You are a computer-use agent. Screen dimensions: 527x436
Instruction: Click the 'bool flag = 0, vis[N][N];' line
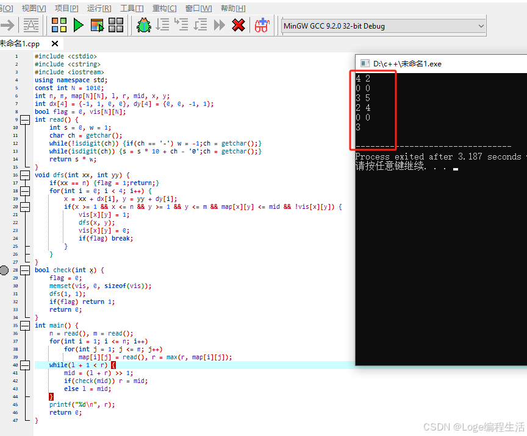tap(81, 112)
